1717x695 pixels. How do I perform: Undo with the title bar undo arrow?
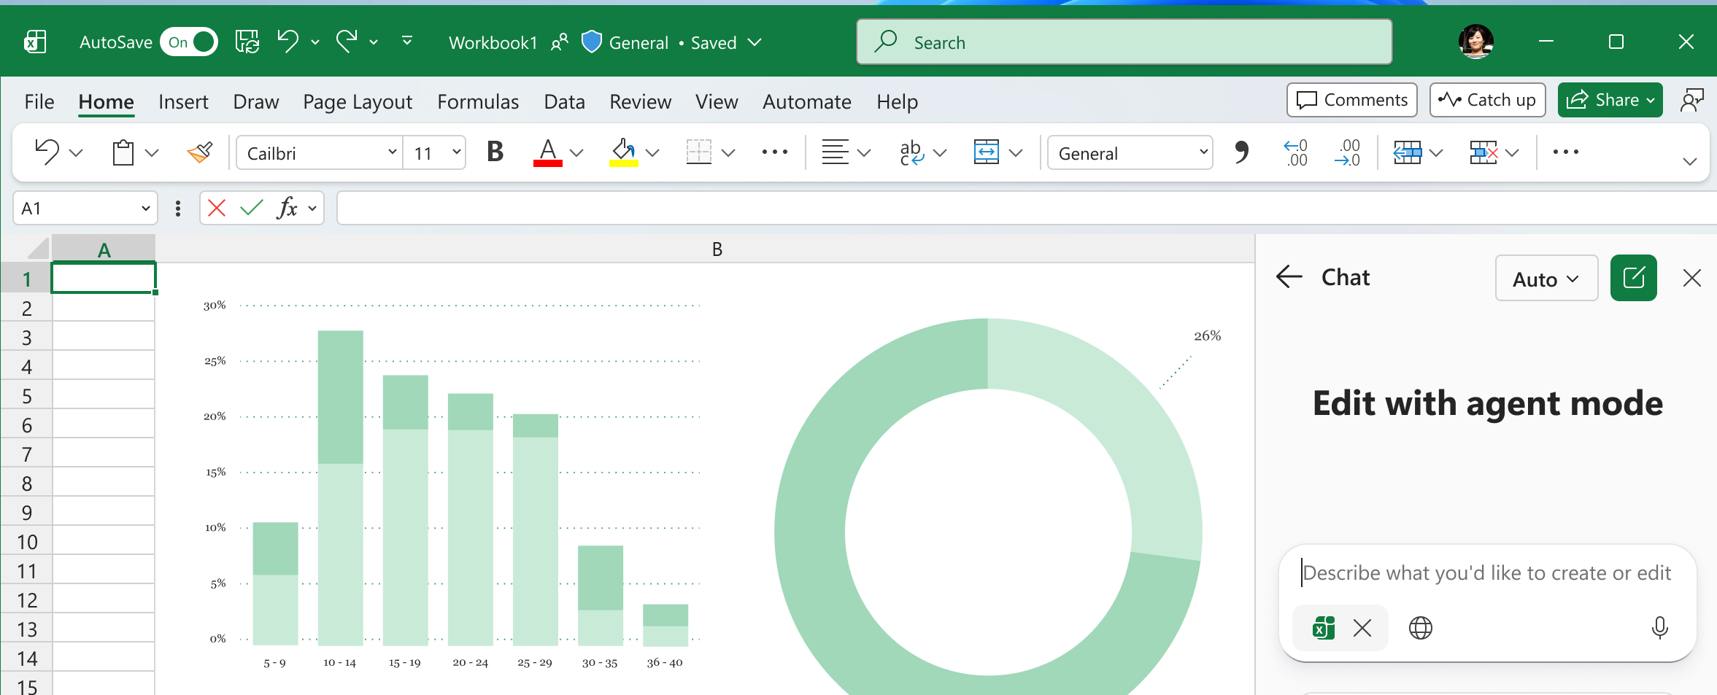288,42
